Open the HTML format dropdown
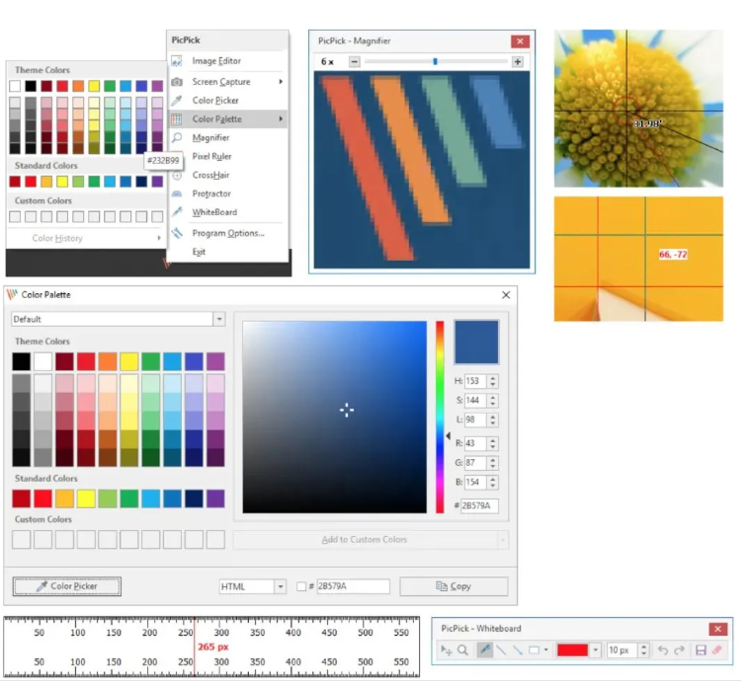This screenshot has width=748, height=688. click(x=284, y=591)
